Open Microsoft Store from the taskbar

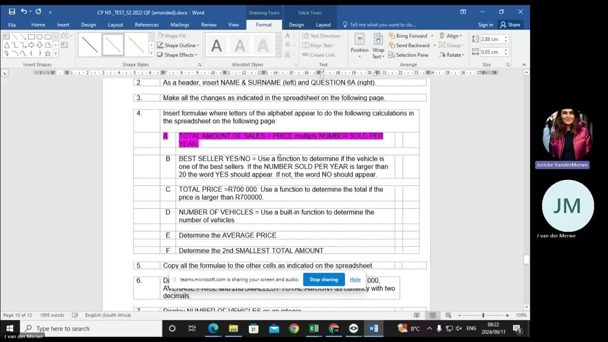click(254, 328)
